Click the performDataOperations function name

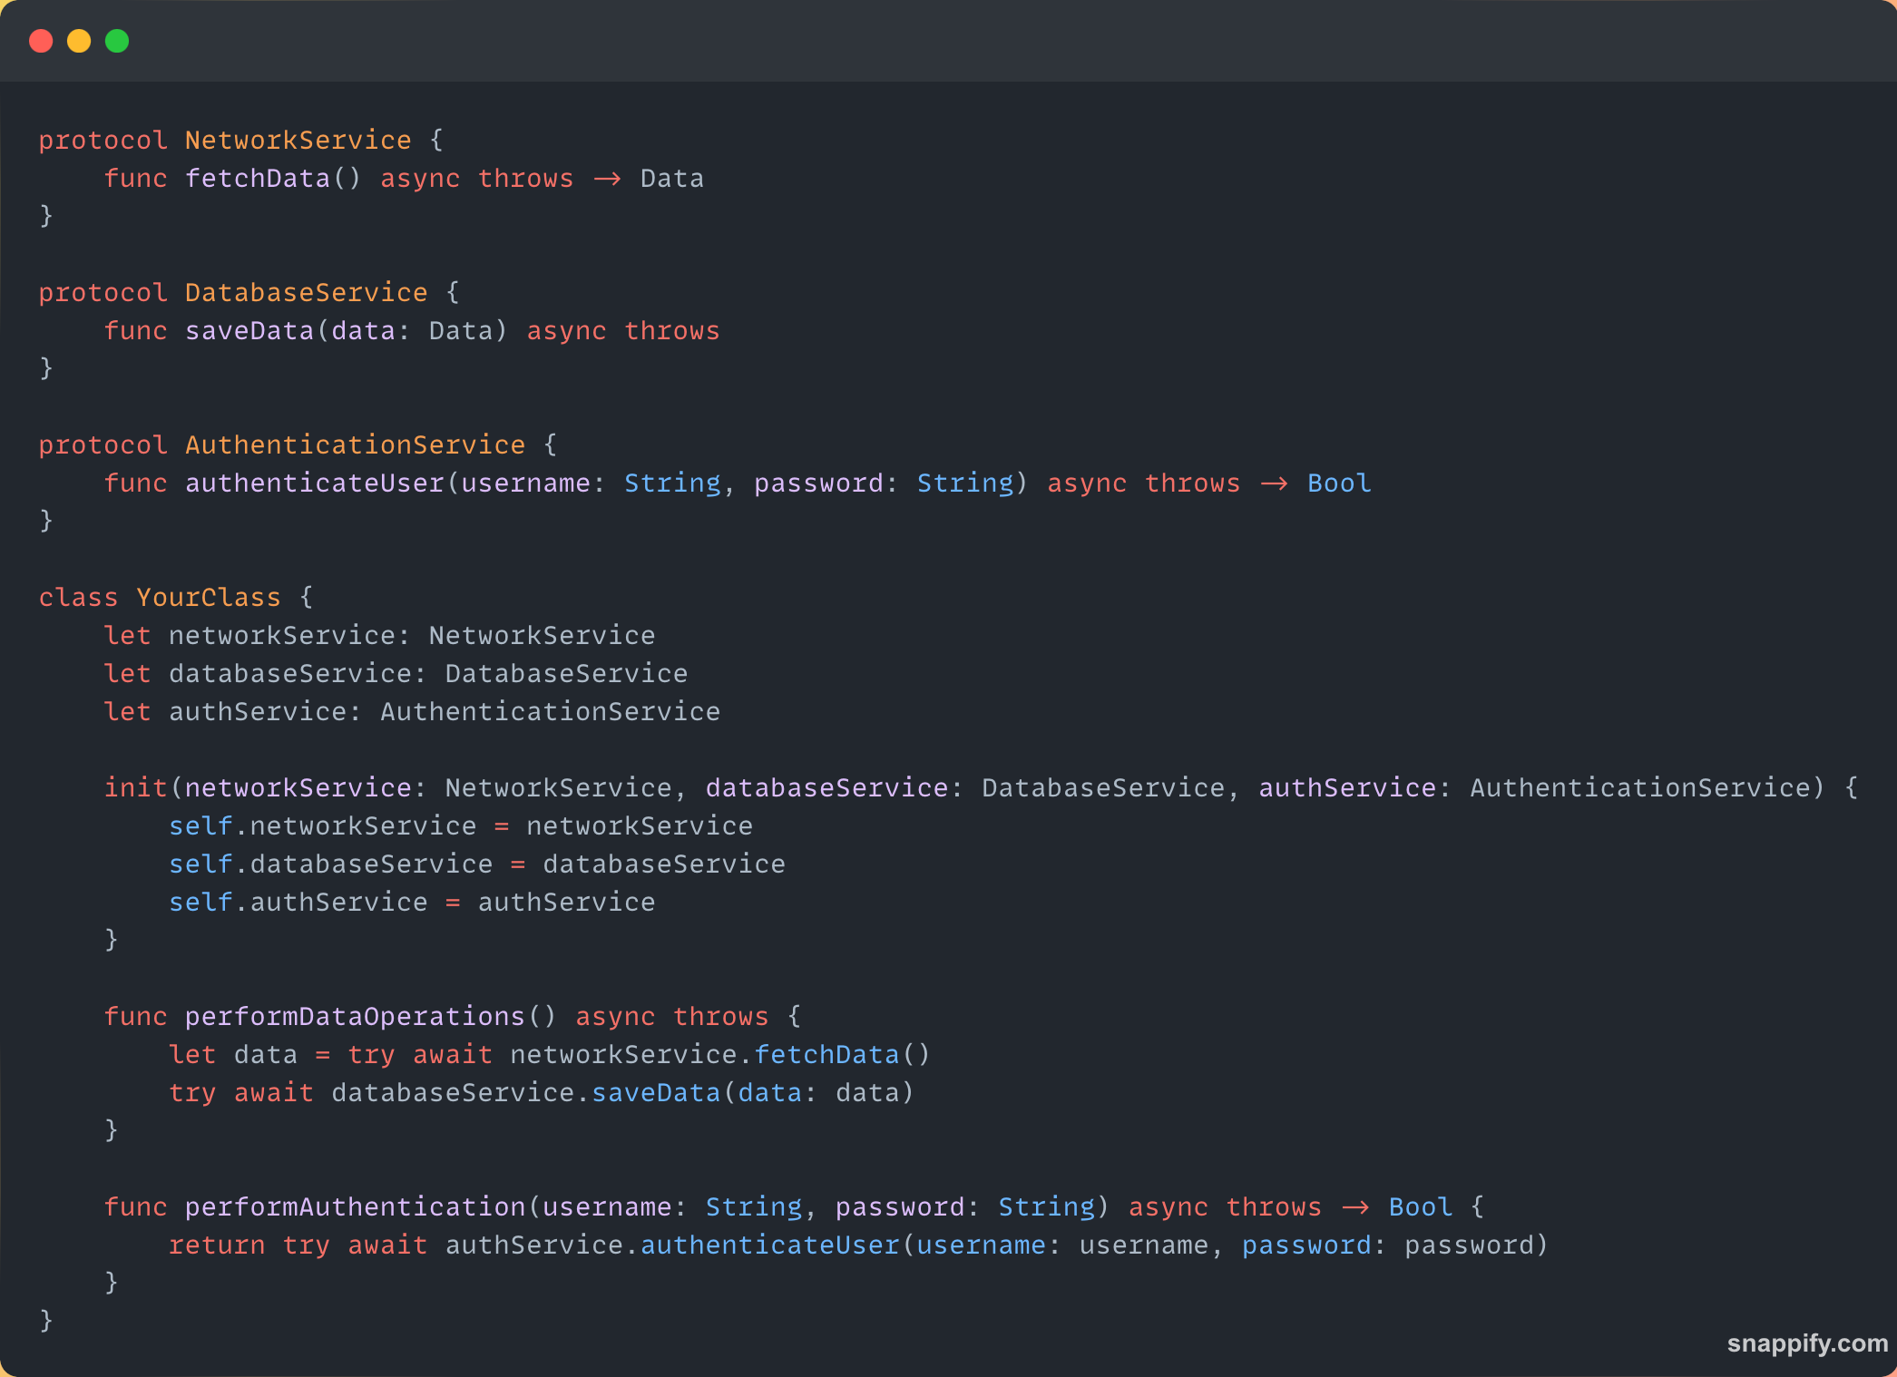coord(355,1016)
